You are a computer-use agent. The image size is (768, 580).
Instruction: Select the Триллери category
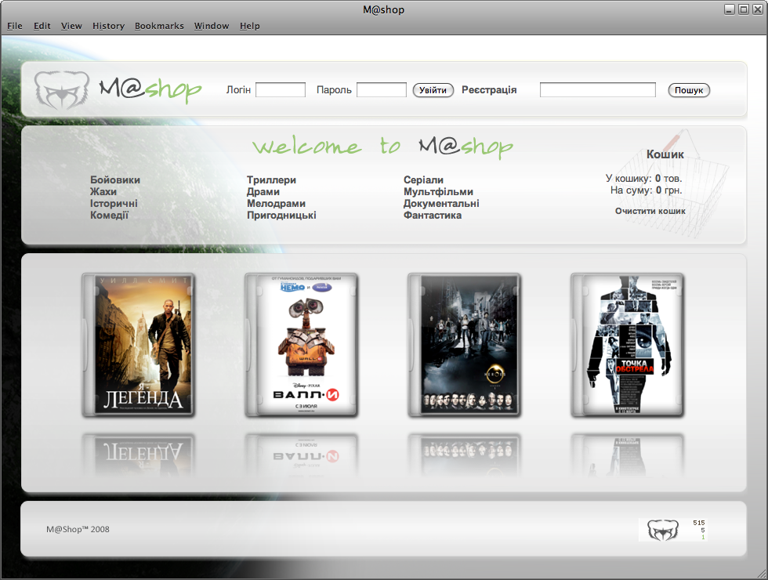271,179
